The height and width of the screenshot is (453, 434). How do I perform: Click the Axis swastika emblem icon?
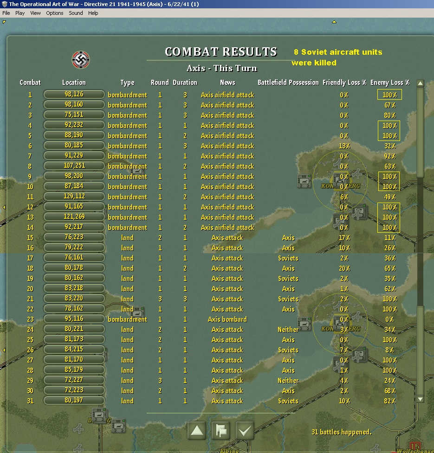[x=81, y=60]
